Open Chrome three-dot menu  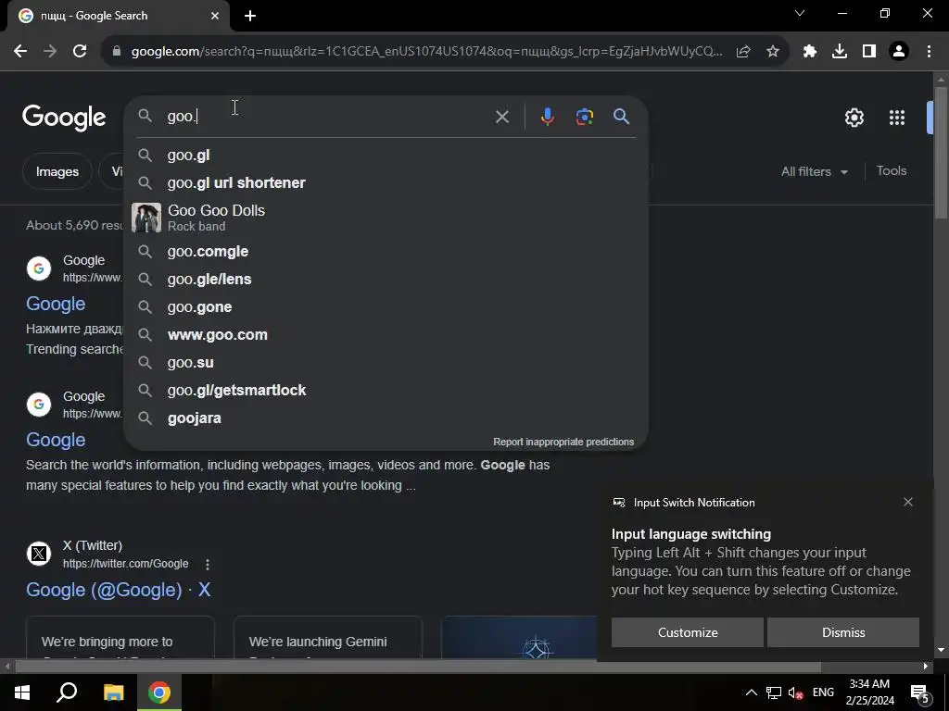[929, 52]
